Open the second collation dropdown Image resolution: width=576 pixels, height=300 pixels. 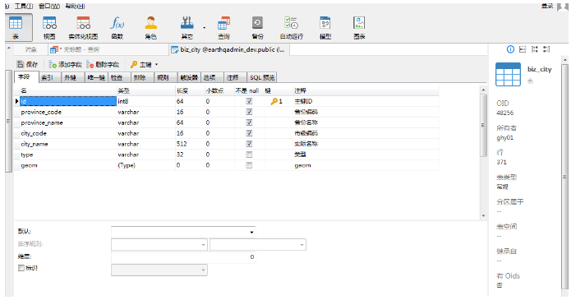(302, 245)
